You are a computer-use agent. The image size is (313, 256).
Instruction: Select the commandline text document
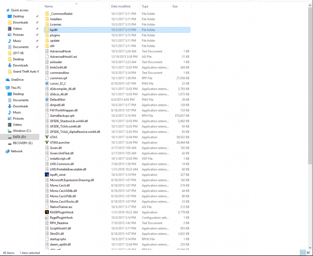click(x=60, y=73)
